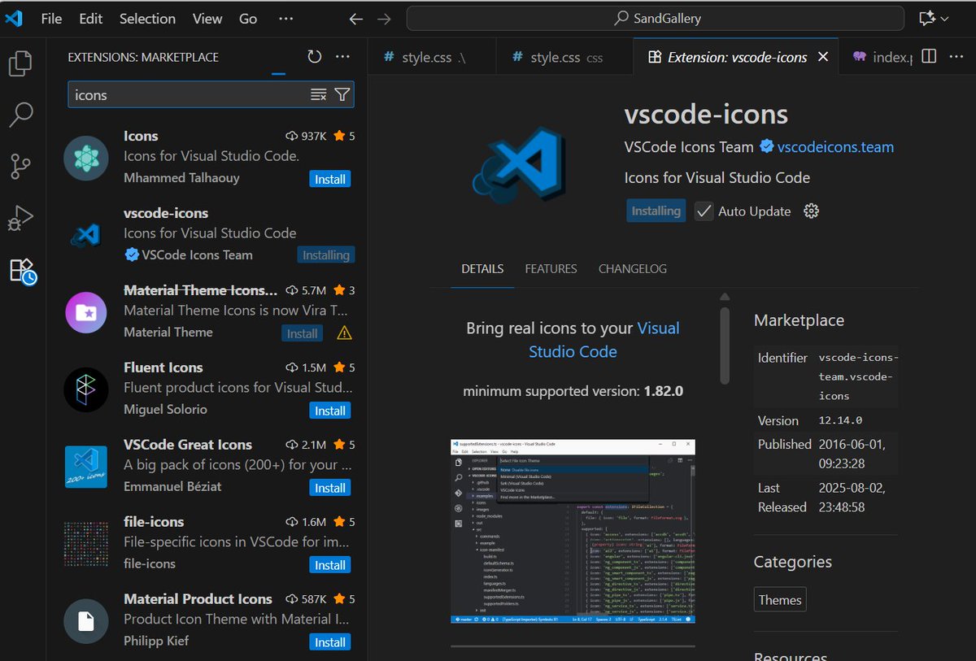Select the Fluent Icons title text
Image resolution: width=976 pixels, height=661 pixels.
163,367
